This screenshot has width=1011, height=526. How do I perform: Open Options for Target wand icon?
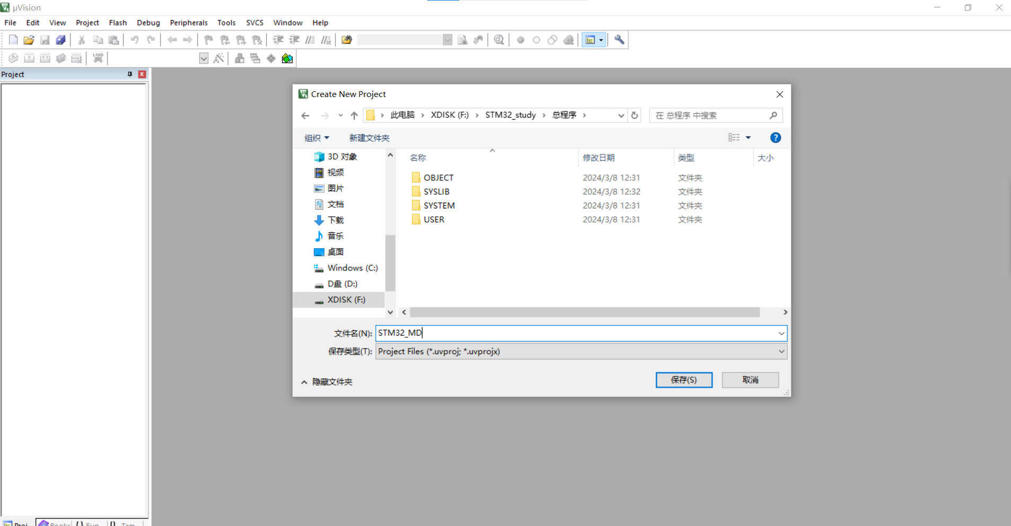click(218, 58)
